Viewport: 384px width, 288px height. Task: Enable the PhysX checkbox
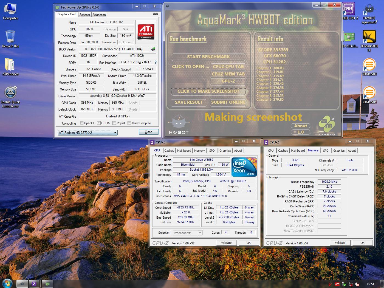click(114, 123)
